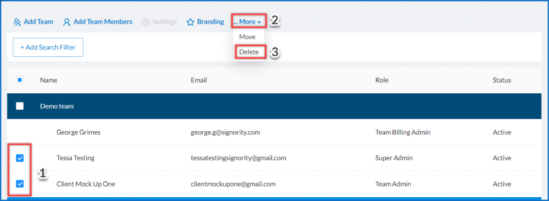Viewport: 549px width, 201px height.
Task: Sort by the Email column header
Action: pos(199,80)
